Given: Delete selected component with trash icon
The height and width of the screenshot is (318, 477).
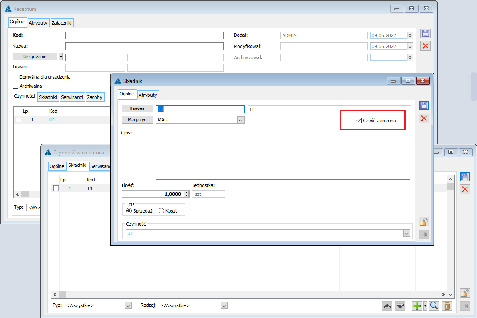Looking at the screenshot, I should (447, 306).
